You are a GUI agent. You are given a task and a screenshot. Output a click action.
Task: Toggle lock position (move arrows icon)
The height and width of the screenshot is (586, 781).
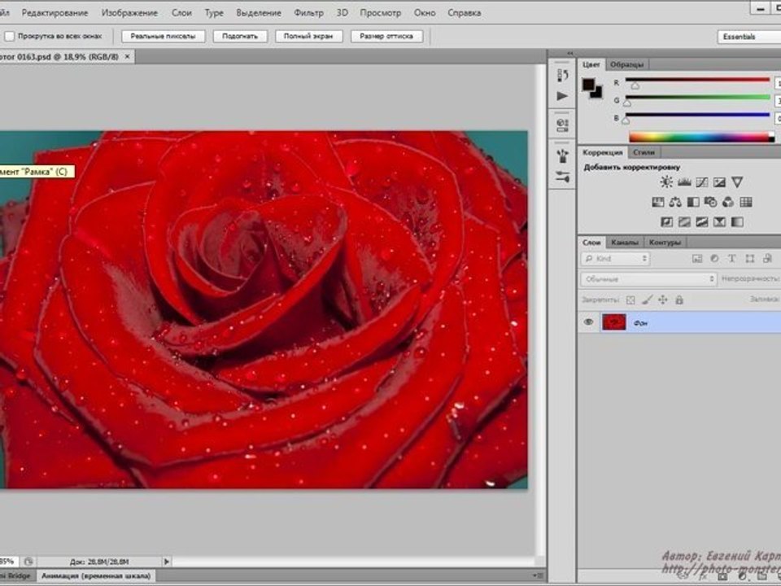663,300
